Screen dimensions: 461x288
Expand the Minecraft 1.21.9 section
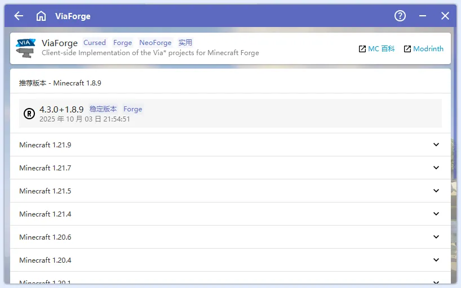(x=436, y=145)
